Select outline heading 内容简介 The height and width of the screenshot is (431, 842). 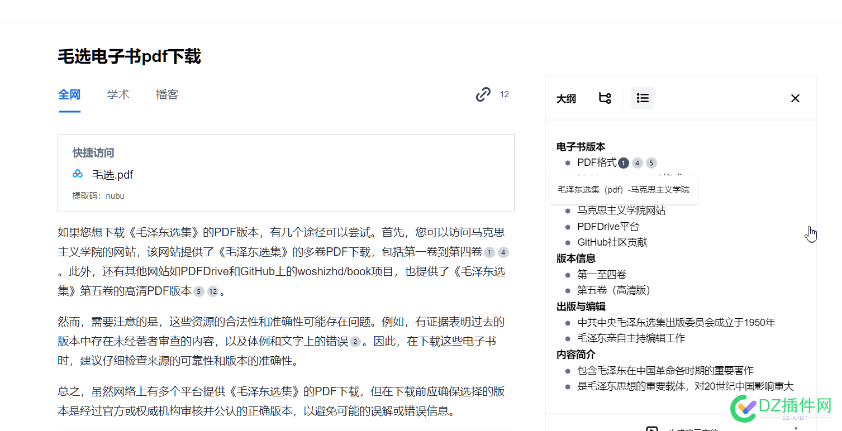pos(576,355)
